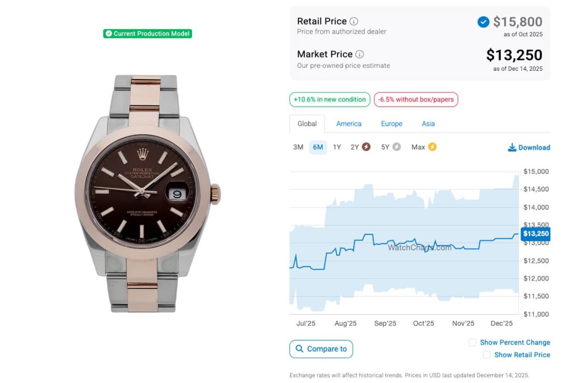Enable the Show Retail Price checkbox
Image resolution: width=580 pixels, height=383 pixels.
[x=487, y=355]
